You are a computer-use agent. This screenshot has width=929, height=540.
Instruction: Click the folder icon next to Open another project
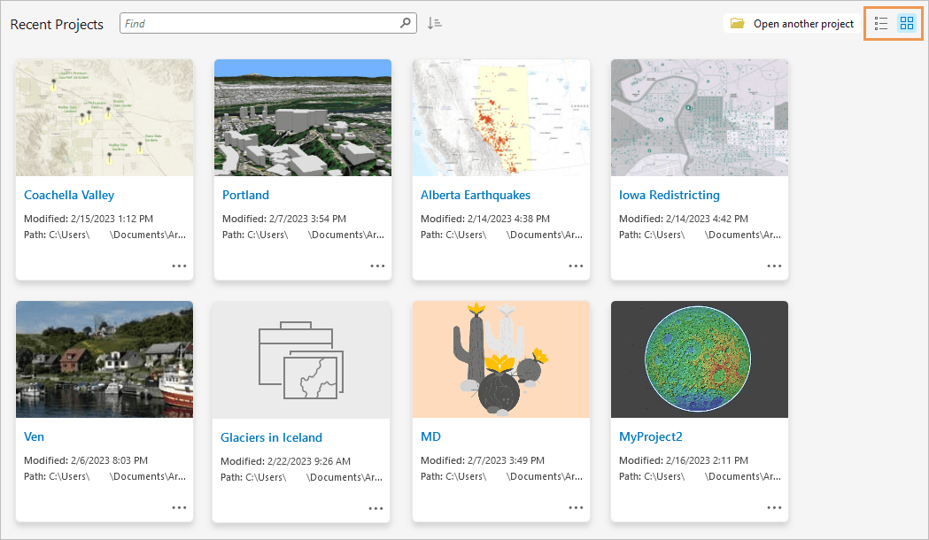(x=738, y=23)
